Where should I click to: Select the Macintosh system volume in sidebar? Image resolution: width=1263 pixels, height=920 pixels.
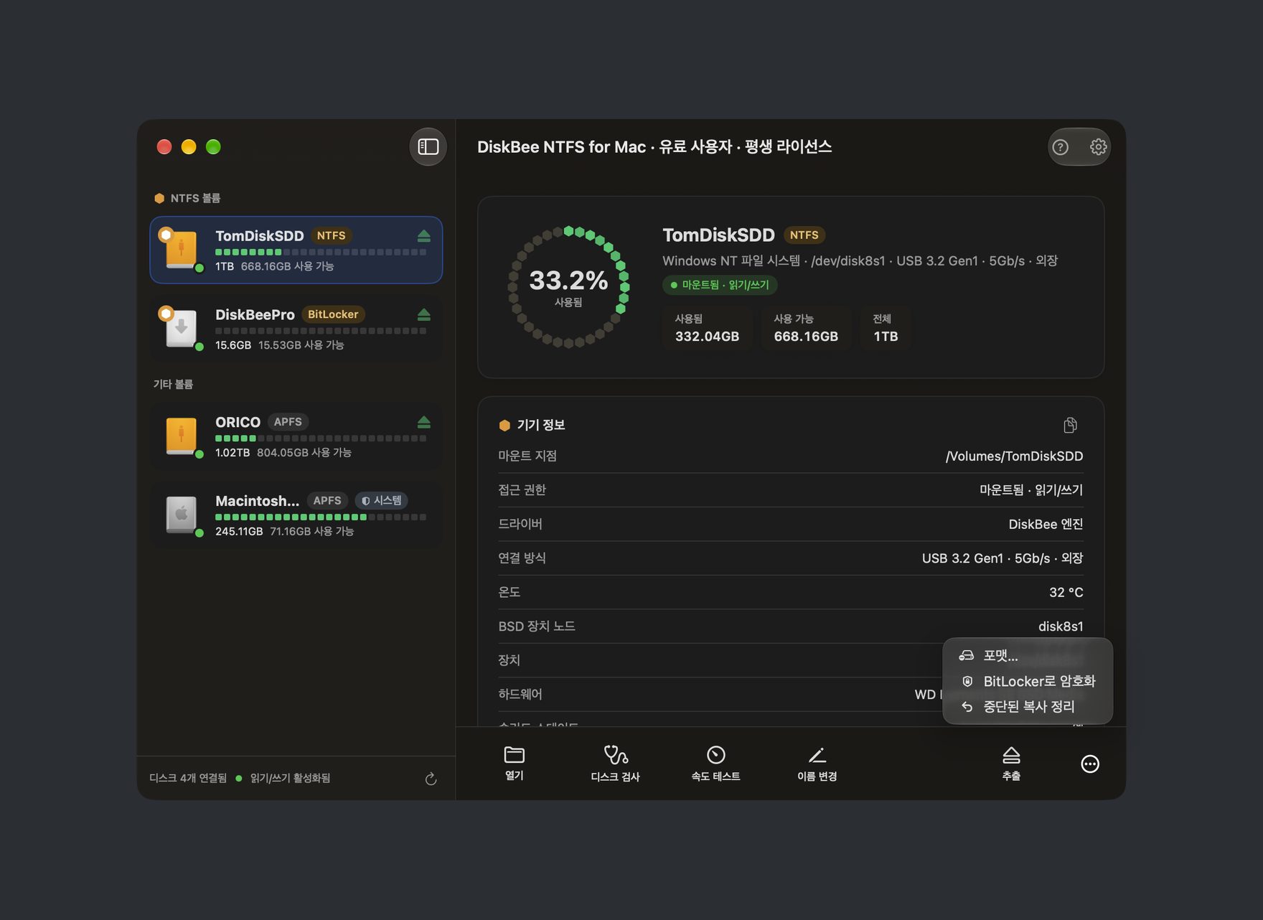(296, 515)
